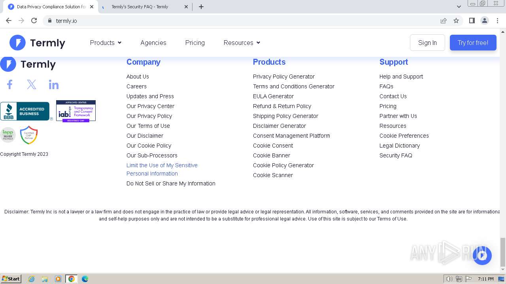Open the Cookie Scanner link

(x=273, y=175)
